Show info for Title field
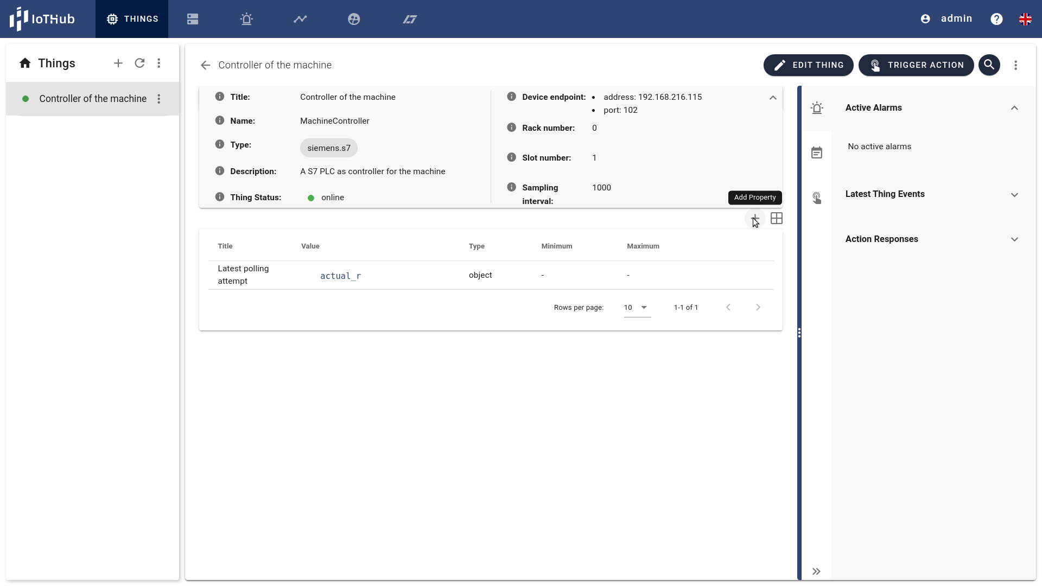The height and width of the screenshot is (586, 1042). [x=220, y=97]
